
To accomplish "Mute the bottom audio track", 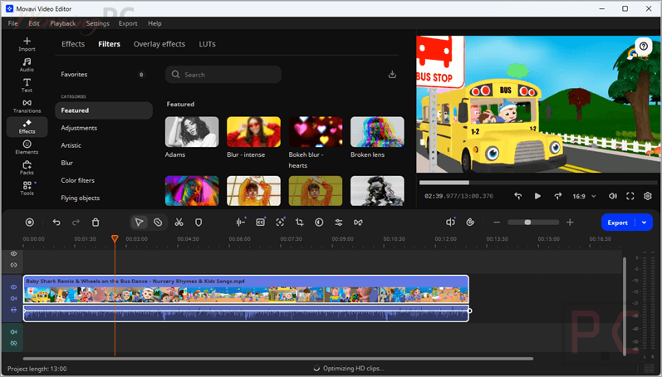I will click(x=13, y=332).
